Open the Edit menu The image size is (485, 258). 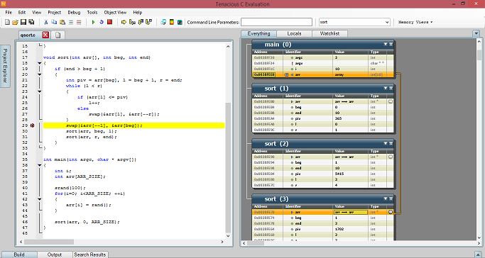pos(22,12)
